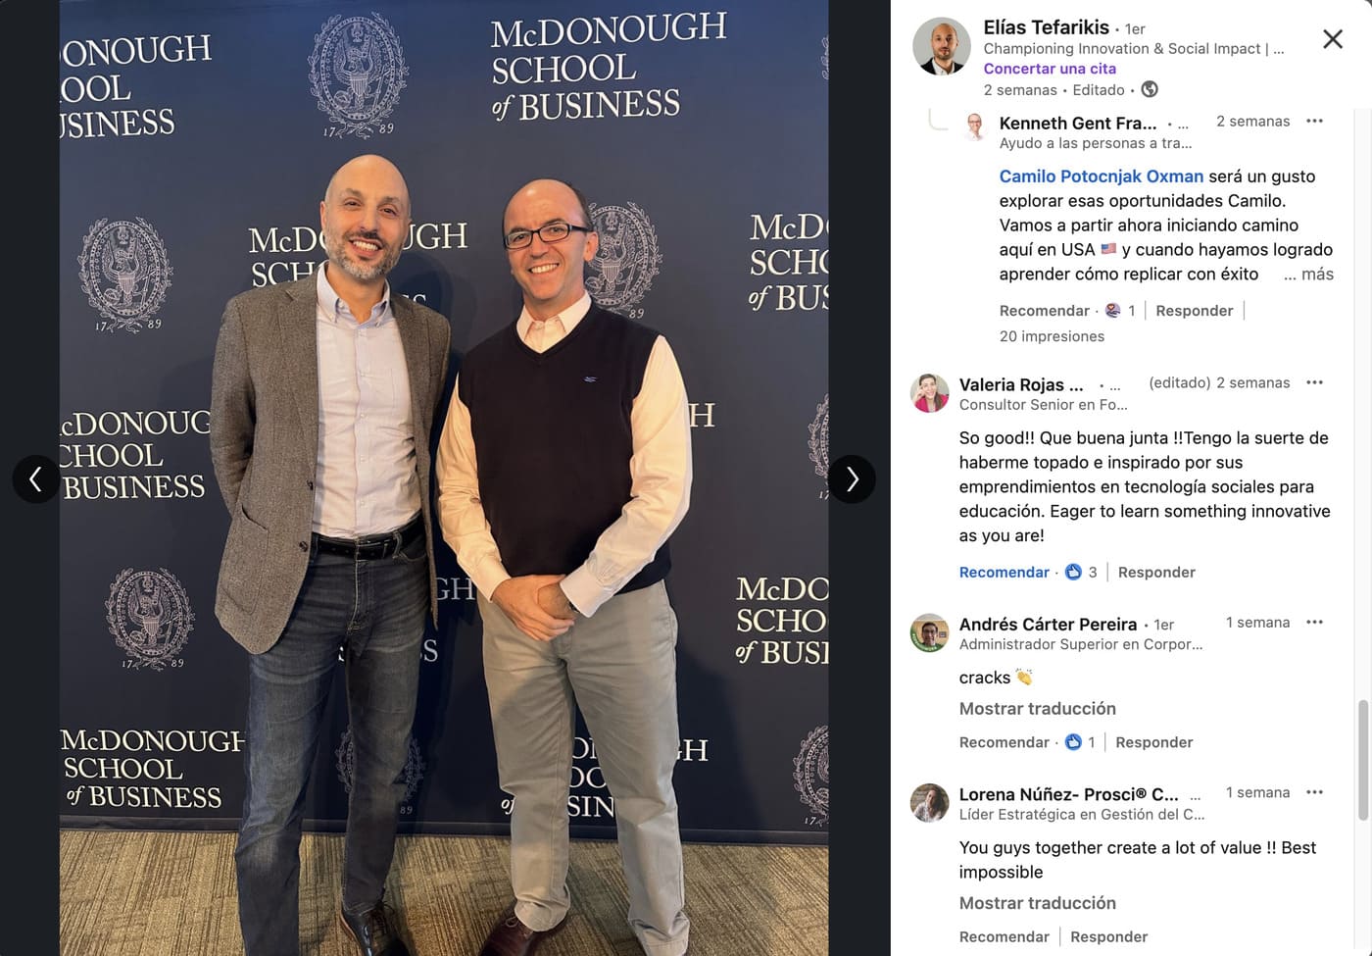Click the comments panel scrollbar thumb
The image size is (1372, 956).
[x=1362, y=760]
